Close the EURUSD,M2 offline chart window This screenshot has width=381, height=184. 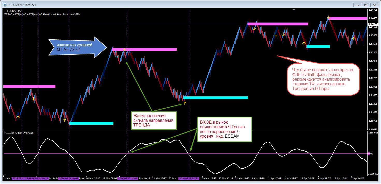click(x=374, y=4)
